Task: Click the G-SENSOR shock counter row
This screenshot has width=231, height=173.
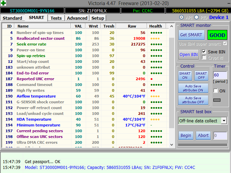Action: pos(85,102)
